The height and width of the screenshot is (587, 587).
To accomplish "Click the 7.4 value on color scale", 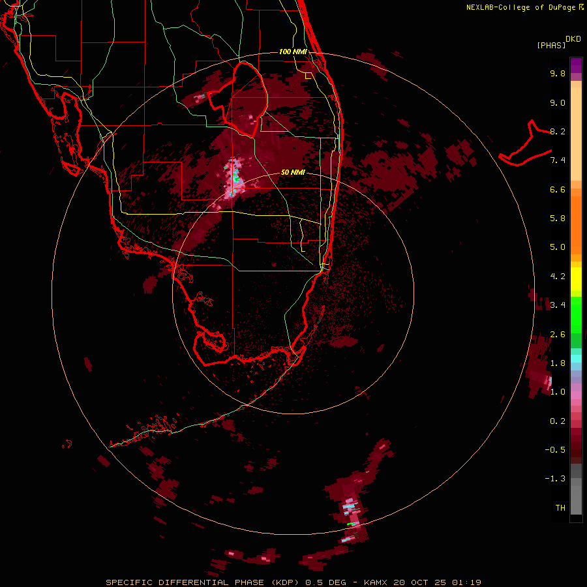I will tap(558, 160).
